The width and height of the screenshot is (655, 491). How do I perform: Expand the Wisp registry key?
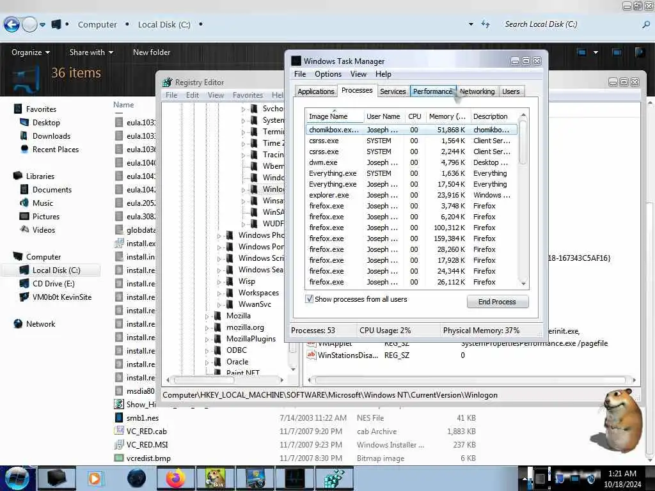(x=219, y=282)
